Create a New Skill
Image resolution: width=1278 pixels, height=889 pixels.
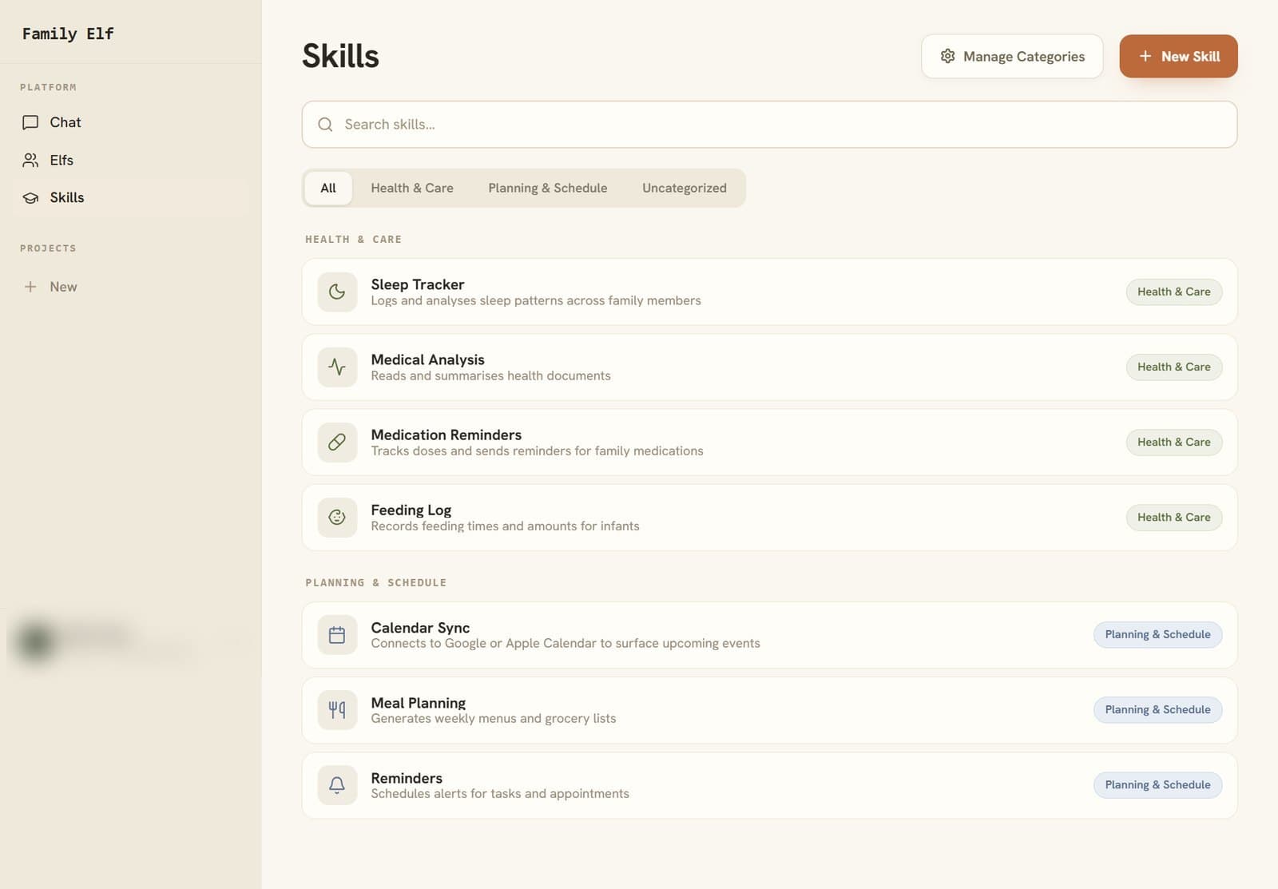[1178, 56]
